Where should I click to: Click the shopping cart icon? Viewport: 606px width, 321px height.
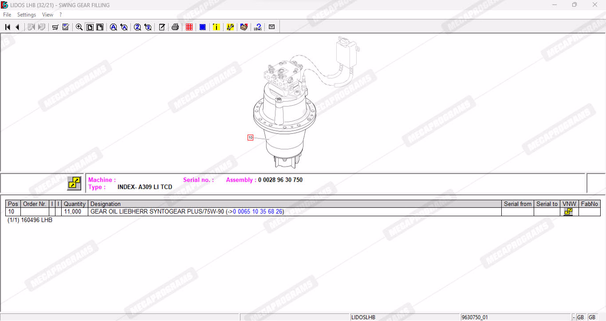[x=55, y=27]
